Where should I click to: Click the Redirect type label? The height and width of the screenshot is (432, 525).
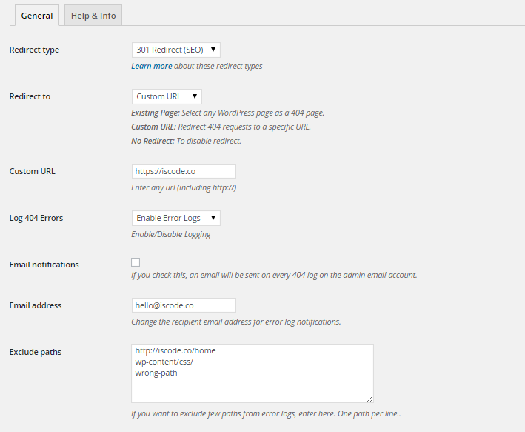pos(34,50)
